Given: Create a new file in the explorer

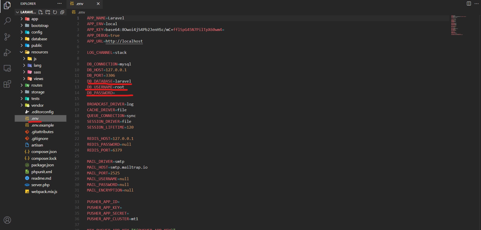Looking at the screenshot, I should coord(41,12).
